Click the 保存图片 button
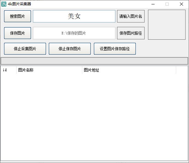Viewport: 189px width, 163px height. [17, 33]
